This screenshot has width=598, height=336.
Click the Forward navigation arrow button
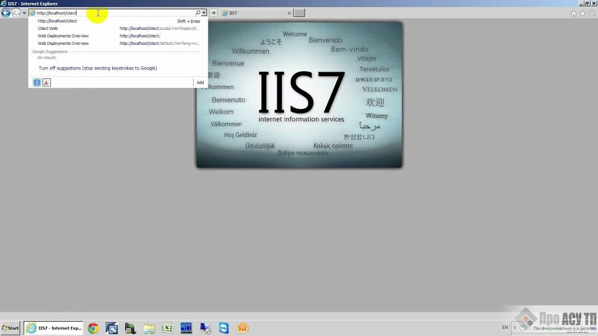pyautogui.click(x=16, y=13)
